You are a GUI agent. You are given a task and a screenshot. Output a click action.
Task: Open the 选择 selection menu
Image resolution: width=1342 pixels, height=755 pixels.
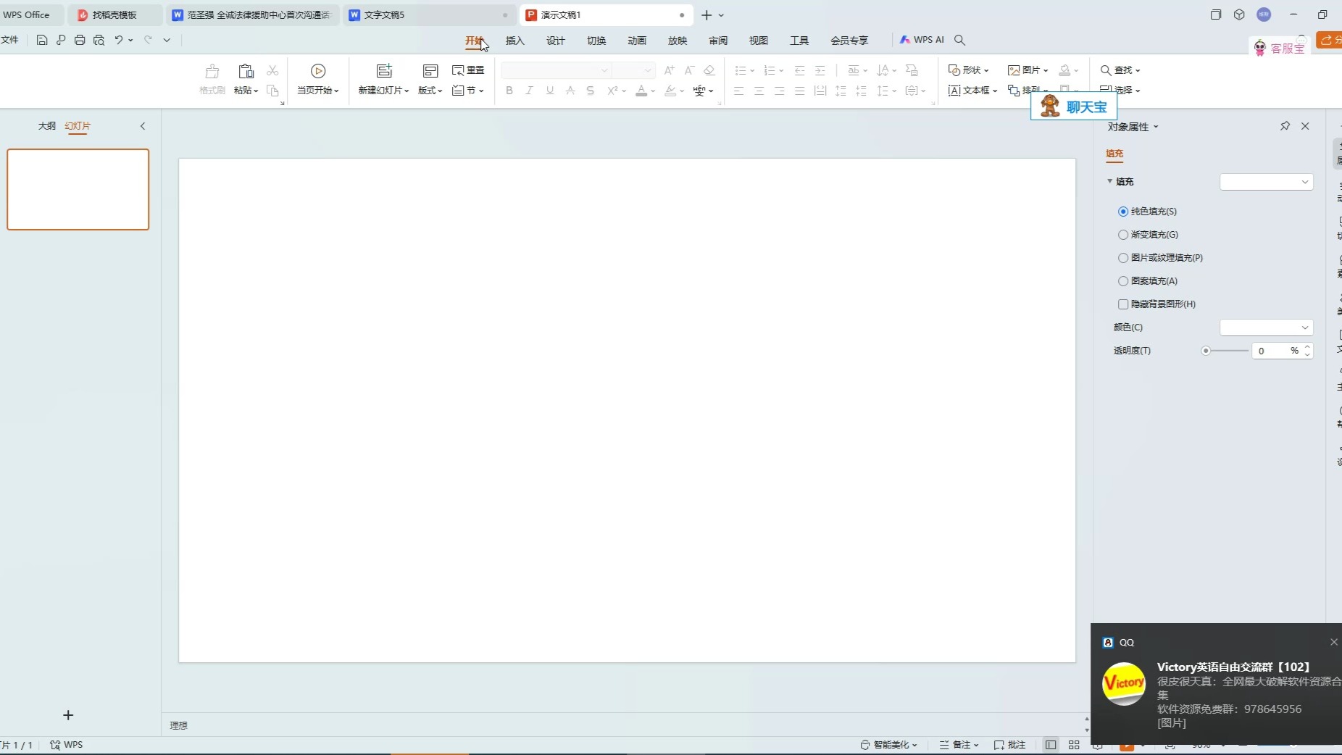tap(1120, 91)
